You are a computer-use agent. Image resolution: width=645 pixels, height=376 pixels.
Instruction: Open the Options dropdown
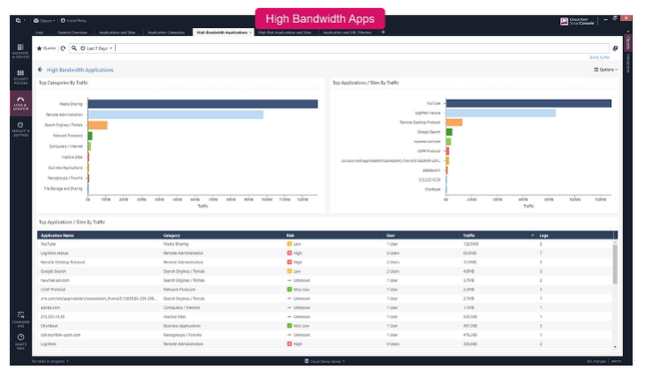coord(606,70)
